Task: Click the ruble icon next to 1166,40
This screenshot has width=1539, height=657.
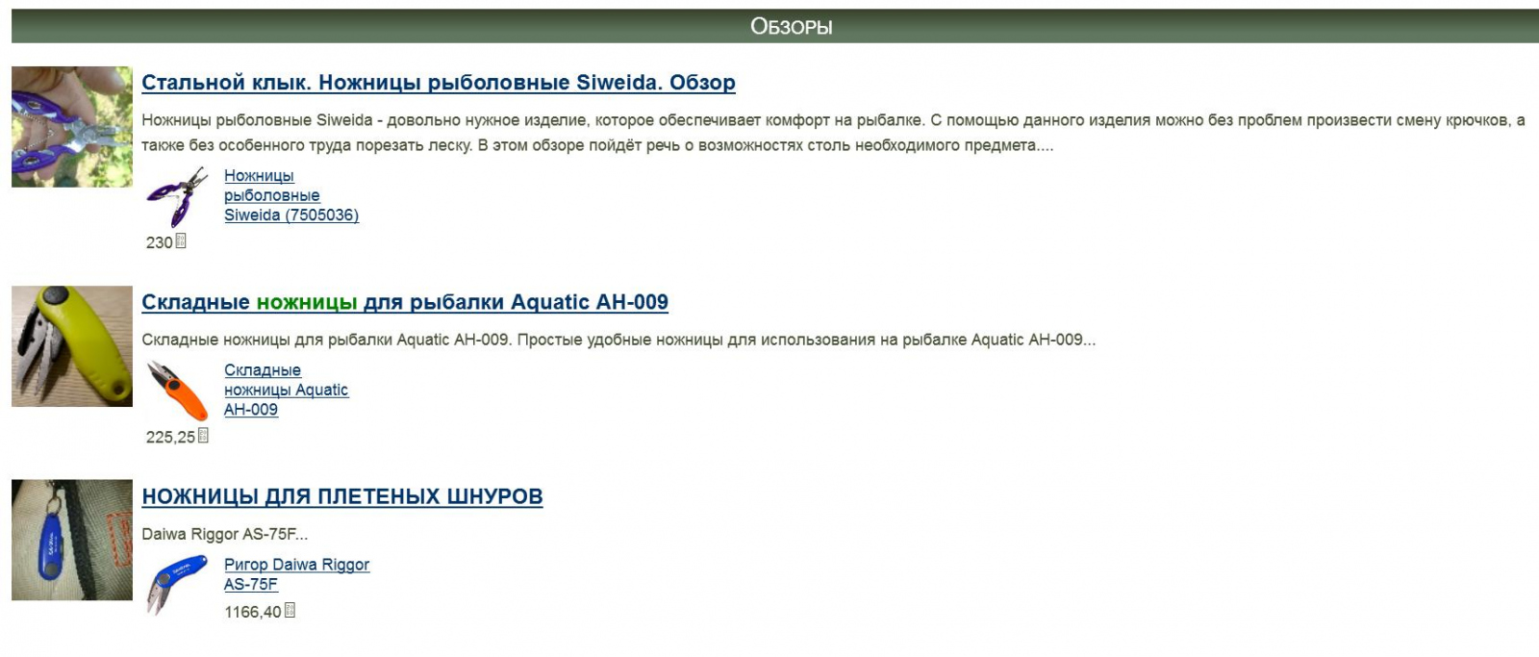Action: pos(290,610)
